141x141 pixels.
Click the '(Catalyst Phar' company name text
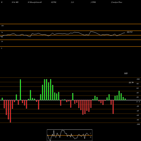(x=116, y=2)
